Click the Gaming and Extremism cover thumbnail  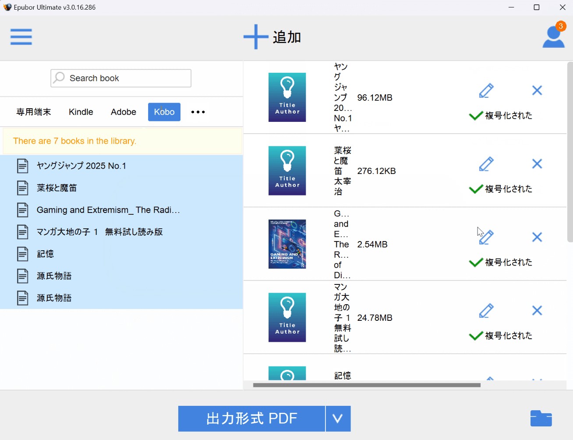(x=287, y=244)
